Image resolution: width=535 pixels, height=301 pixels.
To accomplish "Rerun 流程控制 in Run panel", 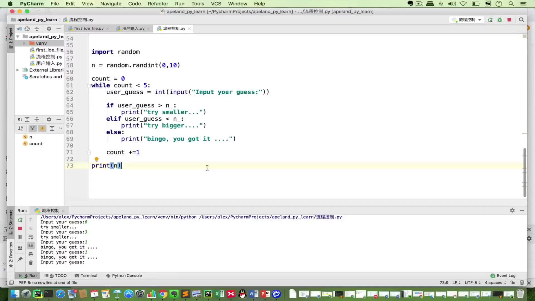I will point(20,220).
